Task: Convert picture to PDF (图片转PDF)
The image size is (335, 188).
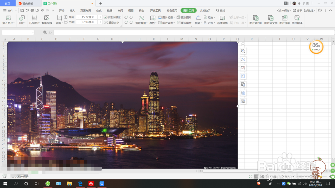Action: (256, 20)
